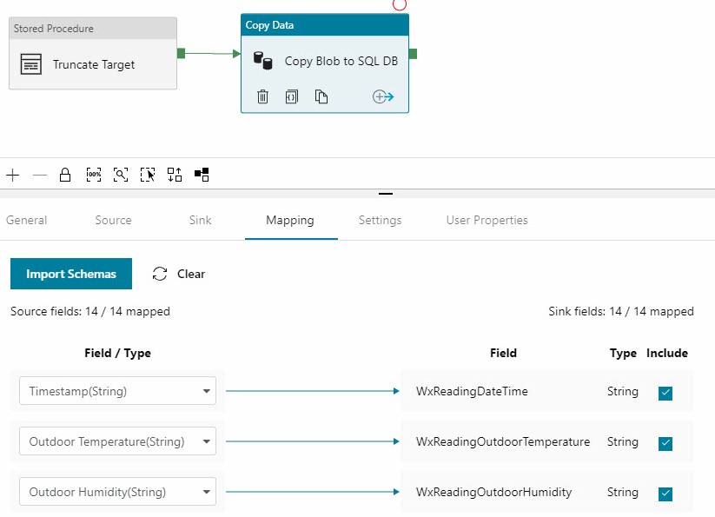The image size is (715, 517).
Task: Switch to the Sink tab
Action: tap(200, 220)
